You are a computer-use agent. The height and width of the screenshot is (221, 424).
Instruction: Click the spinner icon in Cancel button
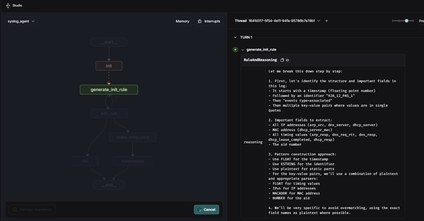[200, 210]
